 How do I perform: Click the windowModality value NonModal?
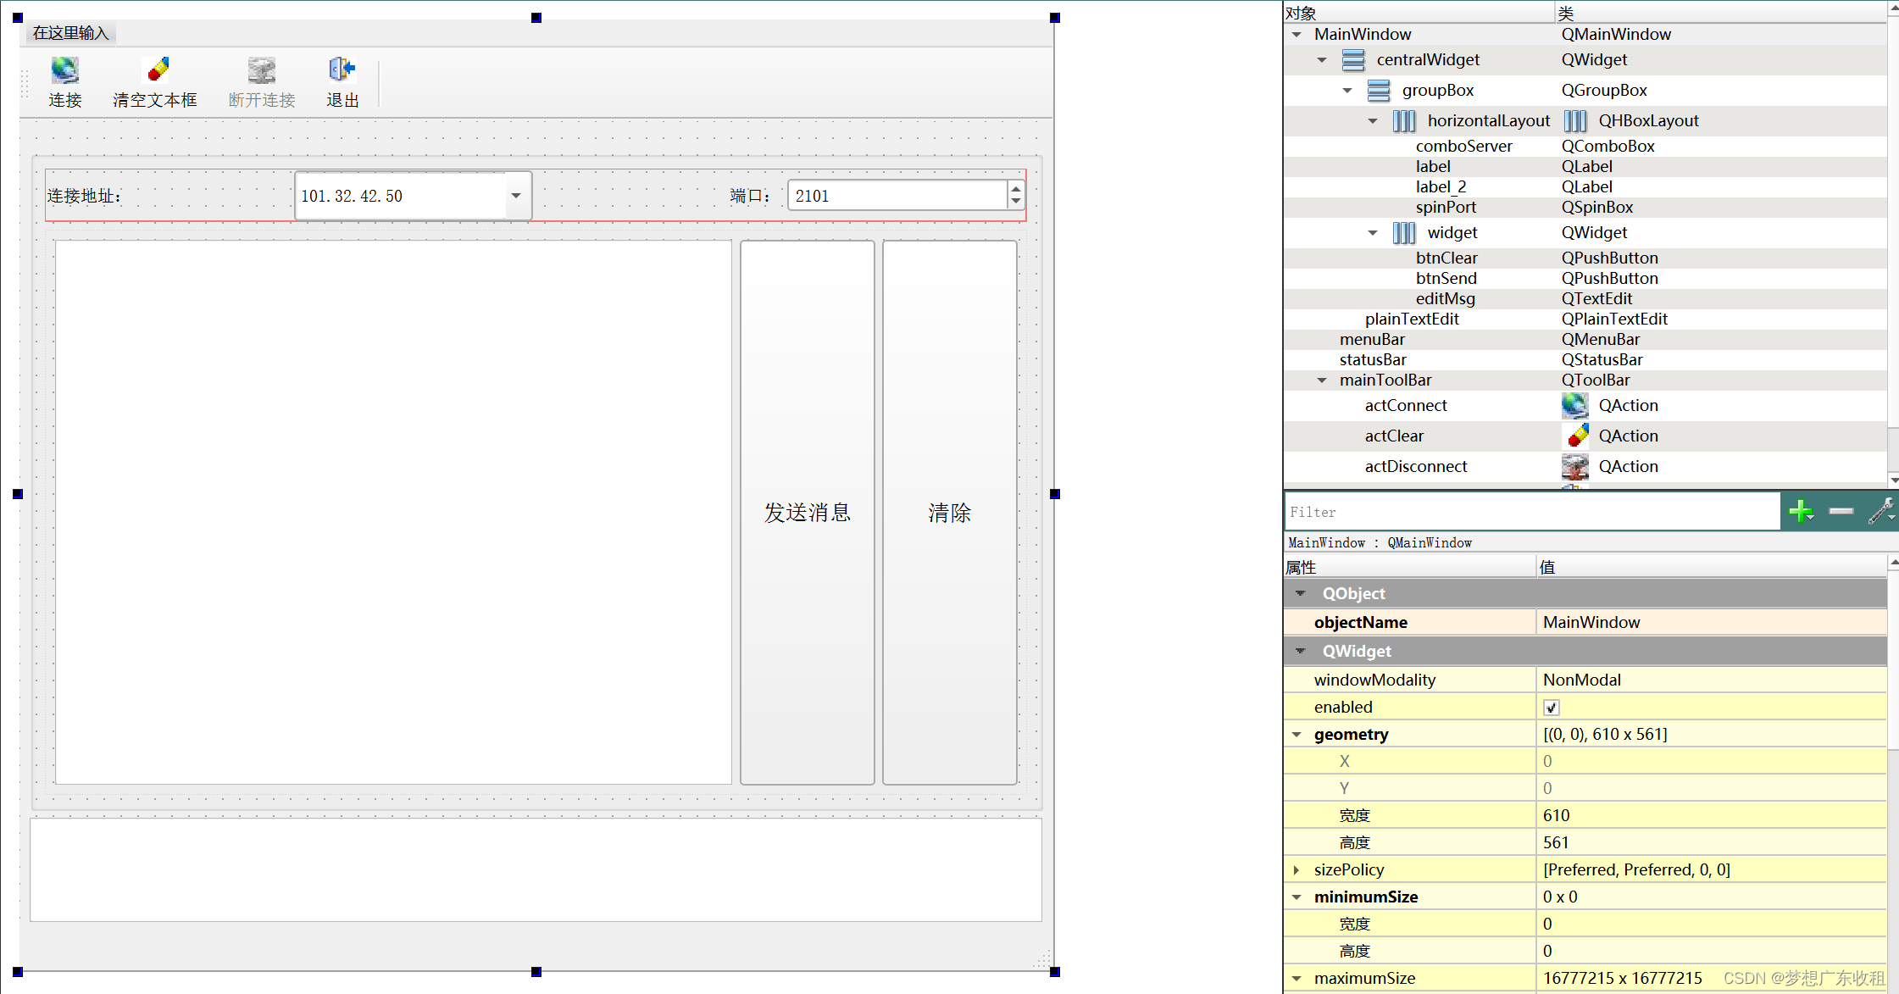click(1711, 680)
